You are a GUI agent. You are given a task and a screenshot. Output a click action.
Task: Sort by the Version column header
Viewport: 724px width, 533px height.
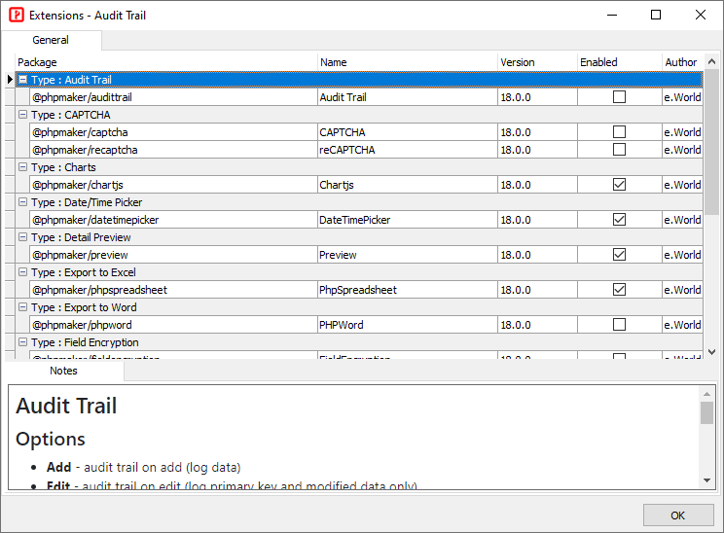(x=536, y=62)
